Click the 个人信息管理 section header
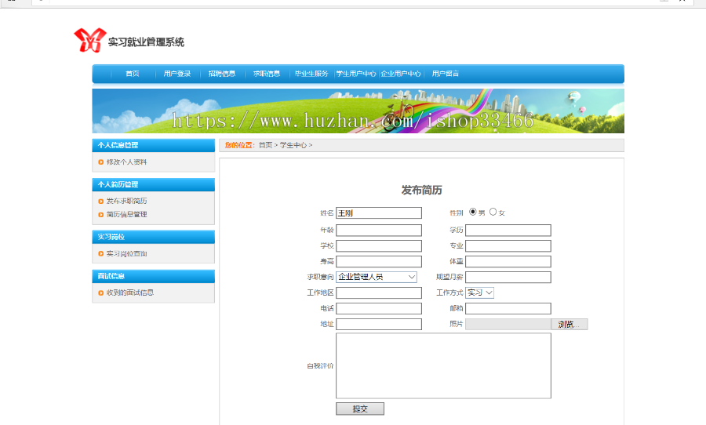Screen dimensions: 706x425 point(154,145)
